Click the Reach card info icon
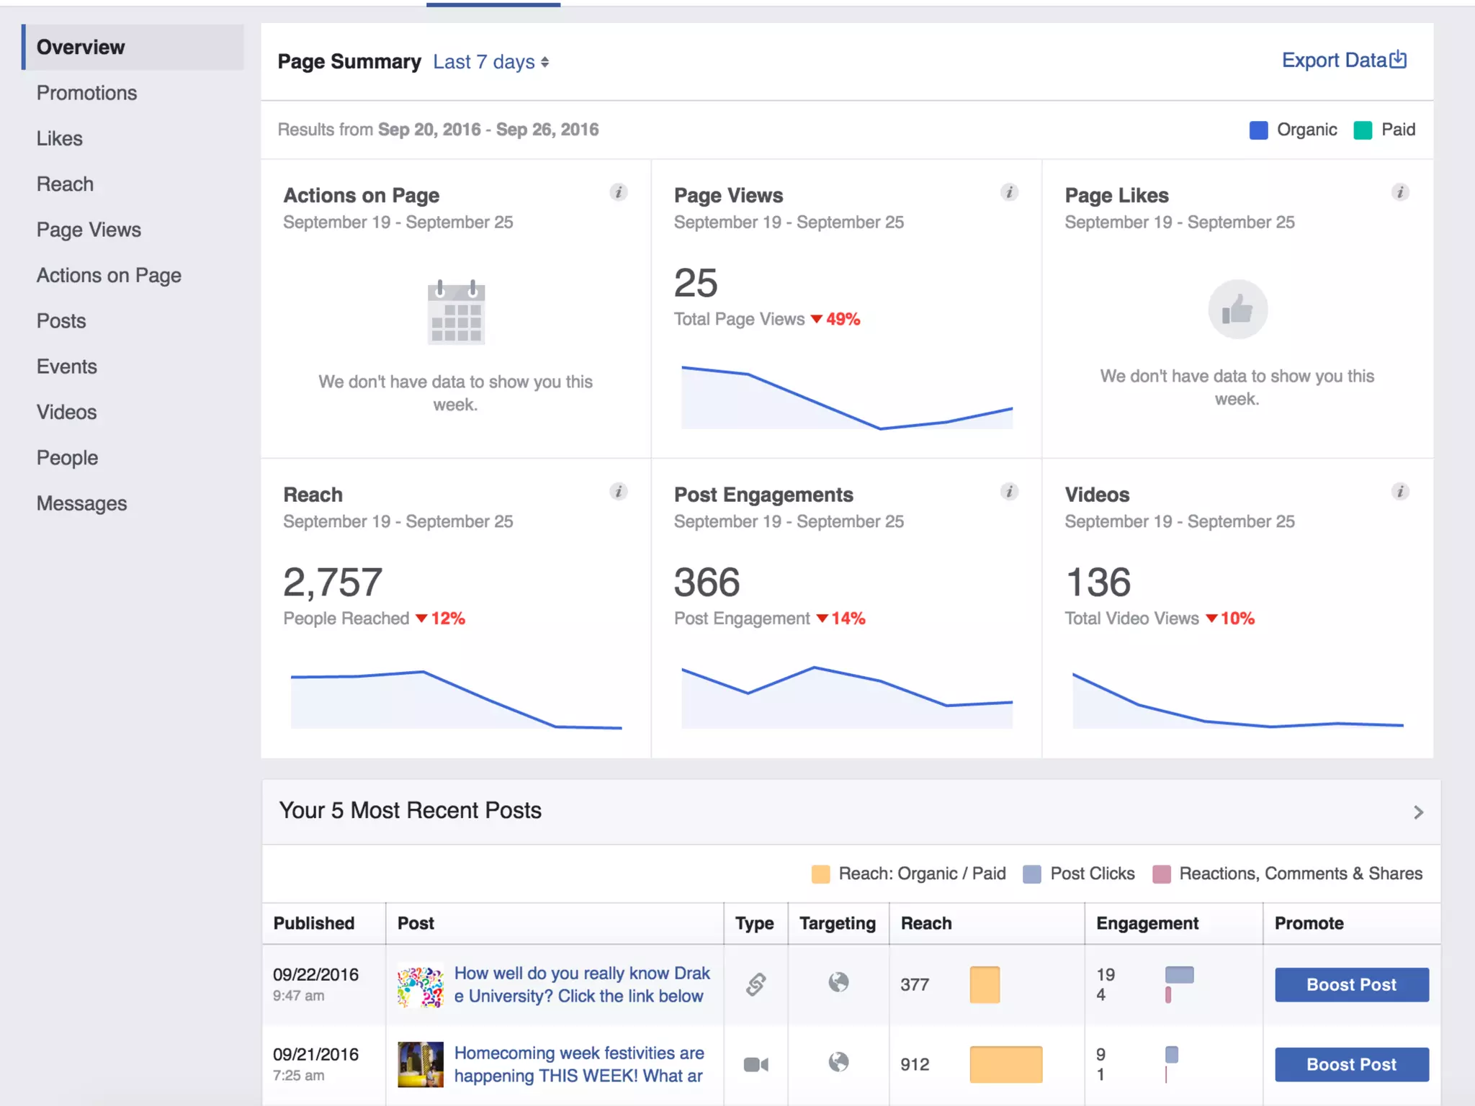Screen dimensions: 1475x1106 [x=618, y=492]
